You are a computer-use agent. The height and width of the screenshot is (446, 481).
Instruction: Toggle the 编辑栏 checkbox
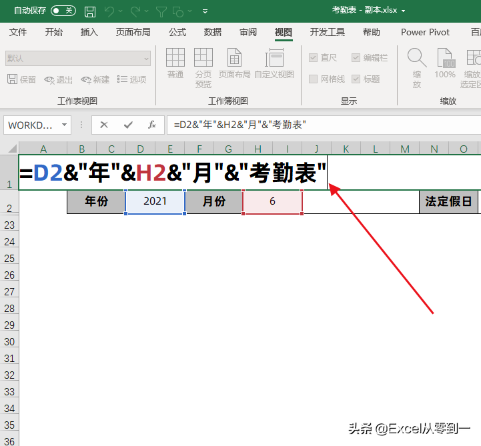[x=356, y=57]
